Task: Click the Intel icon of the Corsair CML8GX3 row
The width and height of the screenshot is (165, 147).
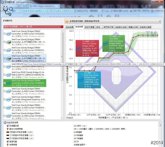Action: coord(9,116)
